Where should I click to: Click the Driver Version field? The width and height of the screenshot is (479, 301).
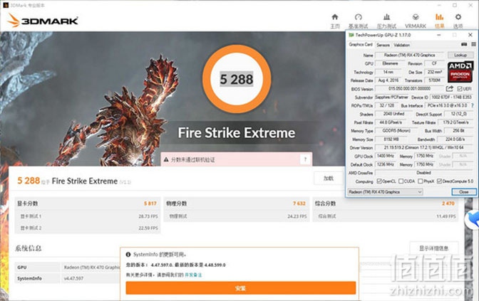(424, 147)
